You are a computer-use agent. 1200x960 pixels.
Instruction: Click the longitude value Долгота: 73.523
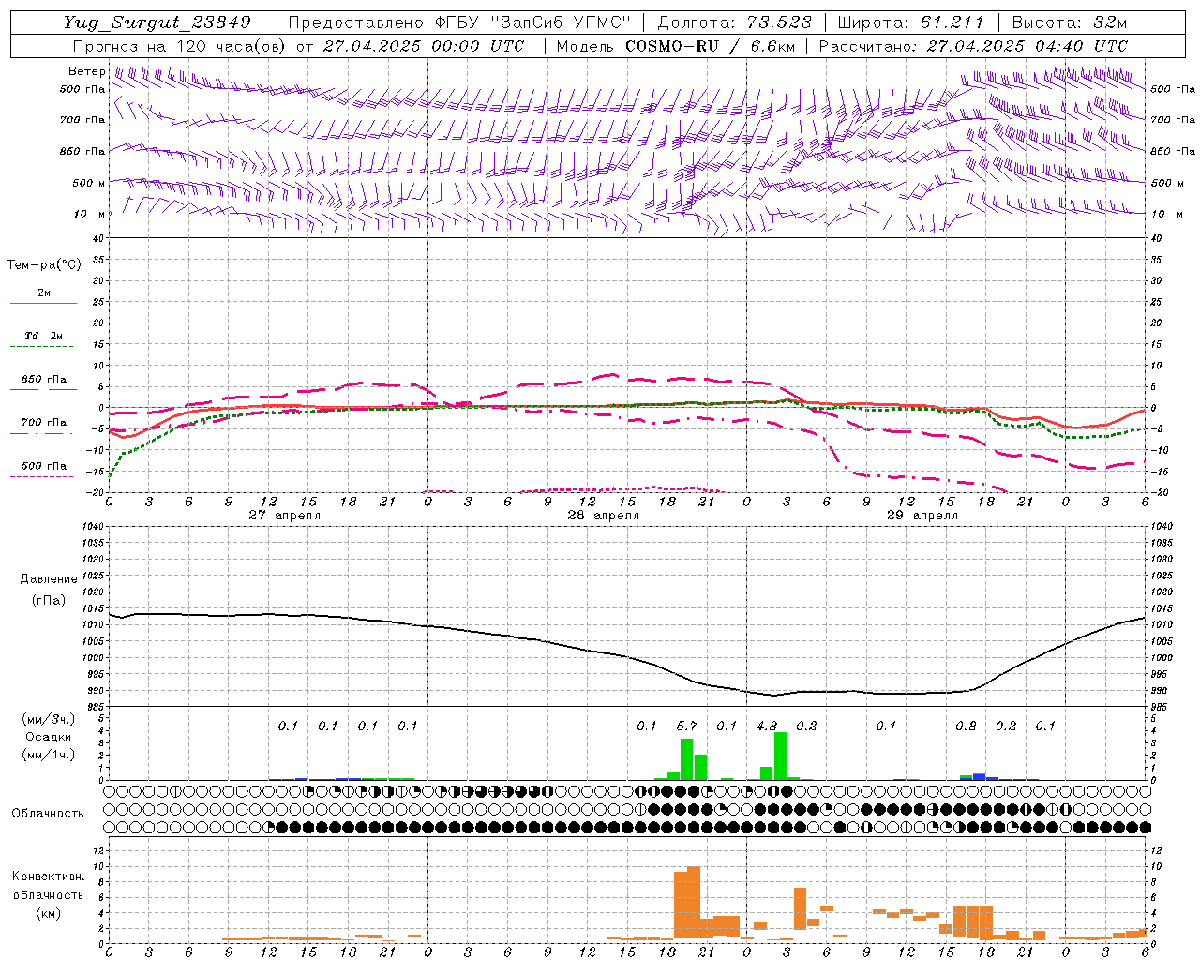735,22
